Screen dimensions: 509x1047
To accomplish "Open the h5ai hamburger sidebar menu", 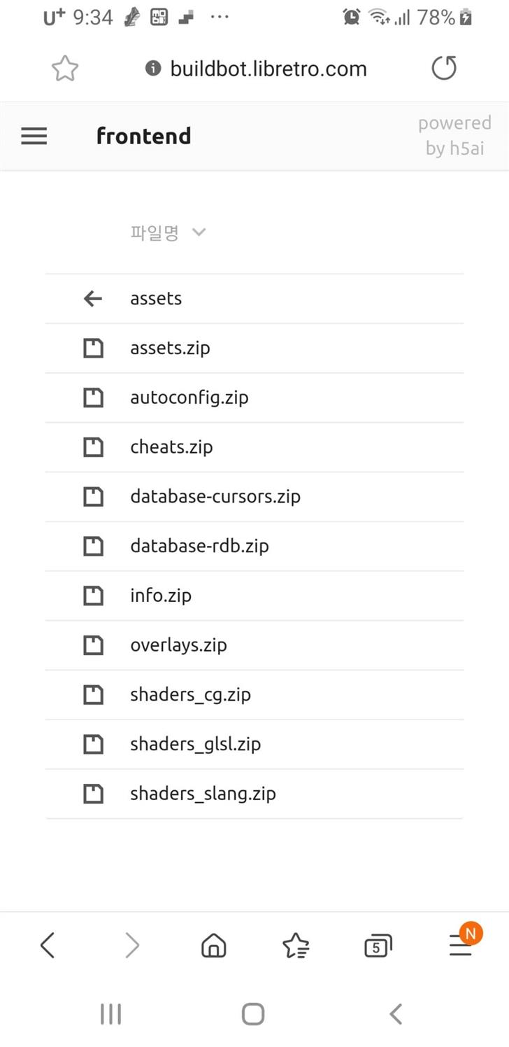I will [34, 136].
